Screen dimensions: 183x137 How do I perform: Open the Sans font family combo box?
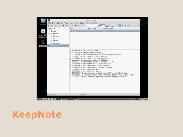pyautogui.click(x=91, y=26)
